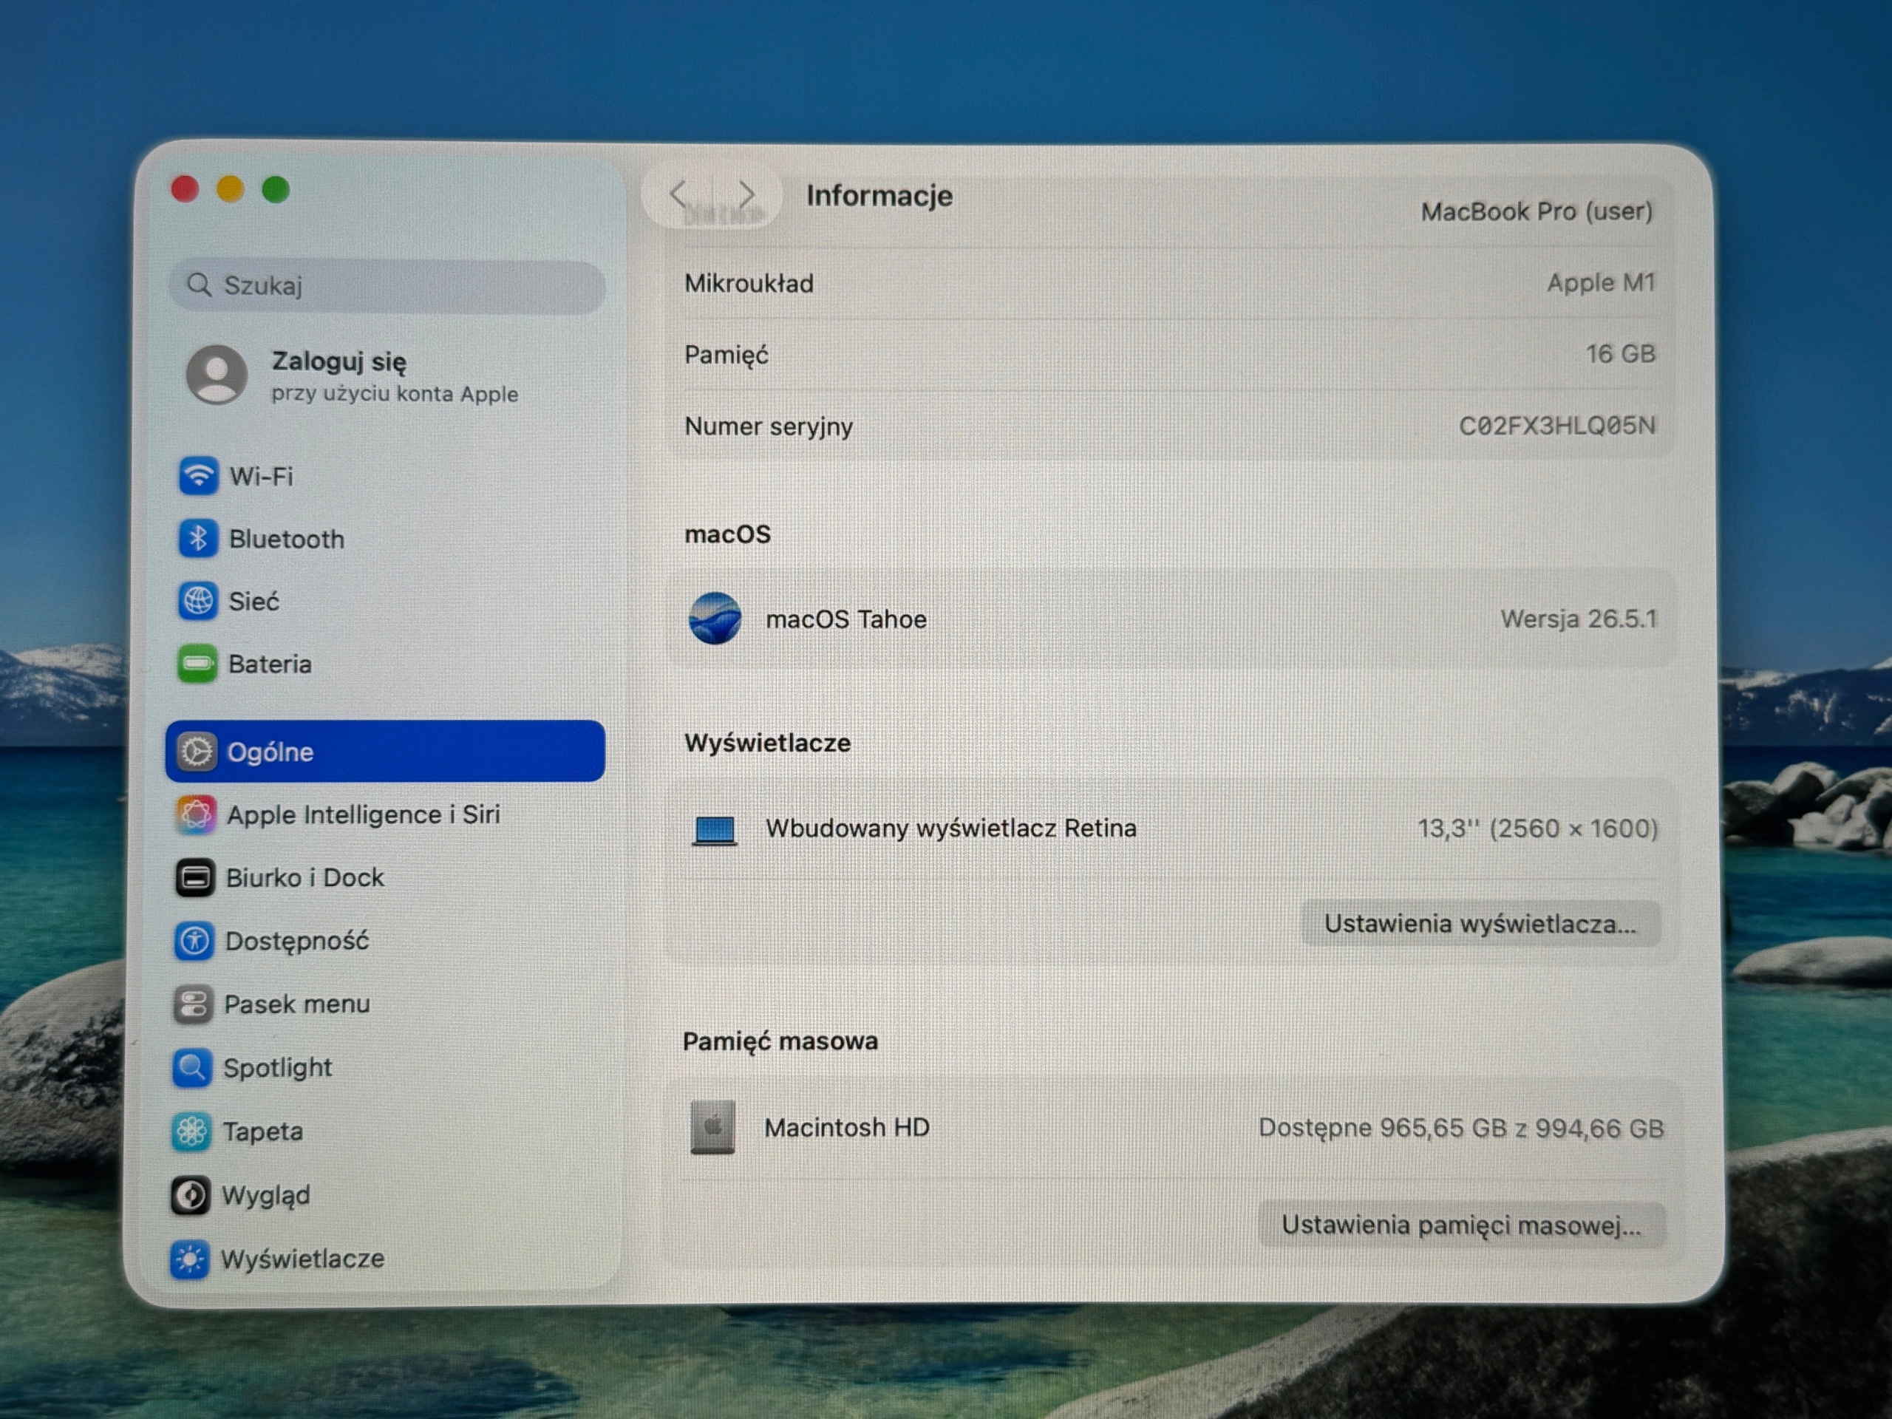Click Dostępne 965,65 GB z 994,66 GB
The width and height of the screenshot is (1892, 1419).
1461,1129
